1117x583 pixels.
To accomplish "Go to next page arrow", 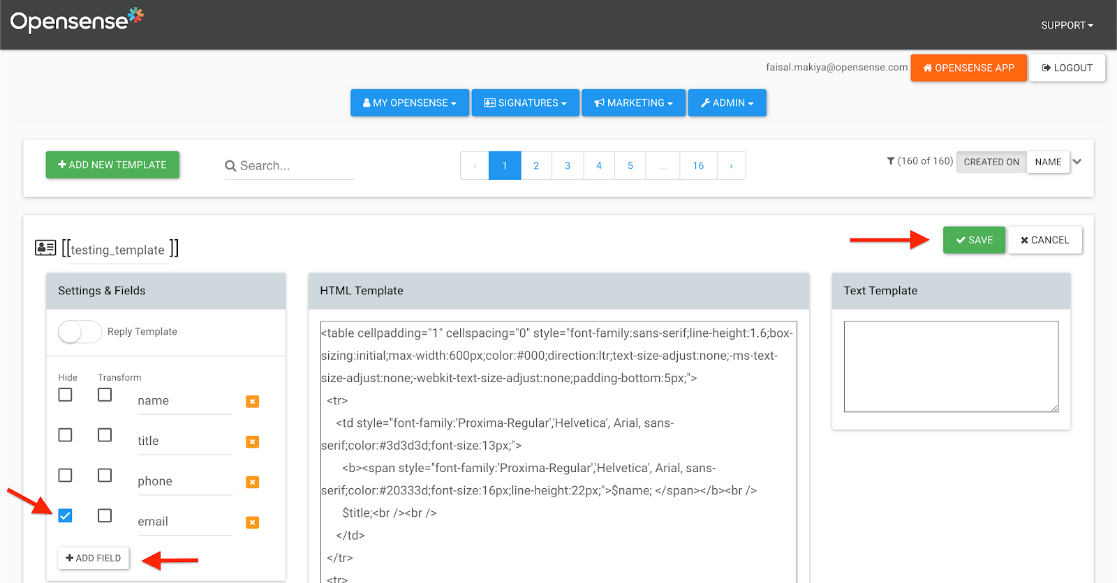I will pyautogui.click(x=731, y=165).
